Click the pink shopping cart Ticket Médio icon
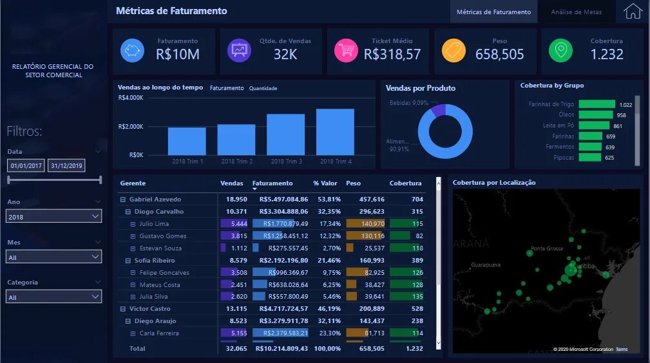The width and height of the screenshot is (650, 363). click(346, 51)
